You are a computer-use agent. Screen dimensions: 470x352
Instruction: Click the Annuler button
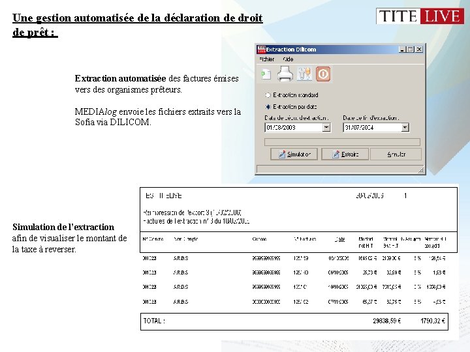tap(396, 154)
